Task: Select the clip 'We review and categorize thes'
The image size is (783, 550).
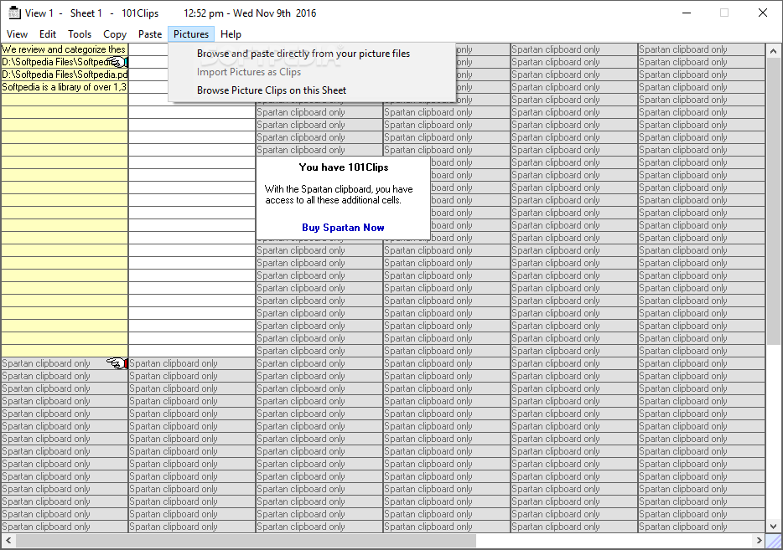Action: tap(65, 49)
